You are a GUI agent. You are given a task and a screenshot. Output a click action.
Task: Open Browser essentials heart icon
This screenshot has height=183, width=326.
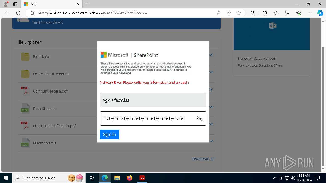(x=298, y=13)
